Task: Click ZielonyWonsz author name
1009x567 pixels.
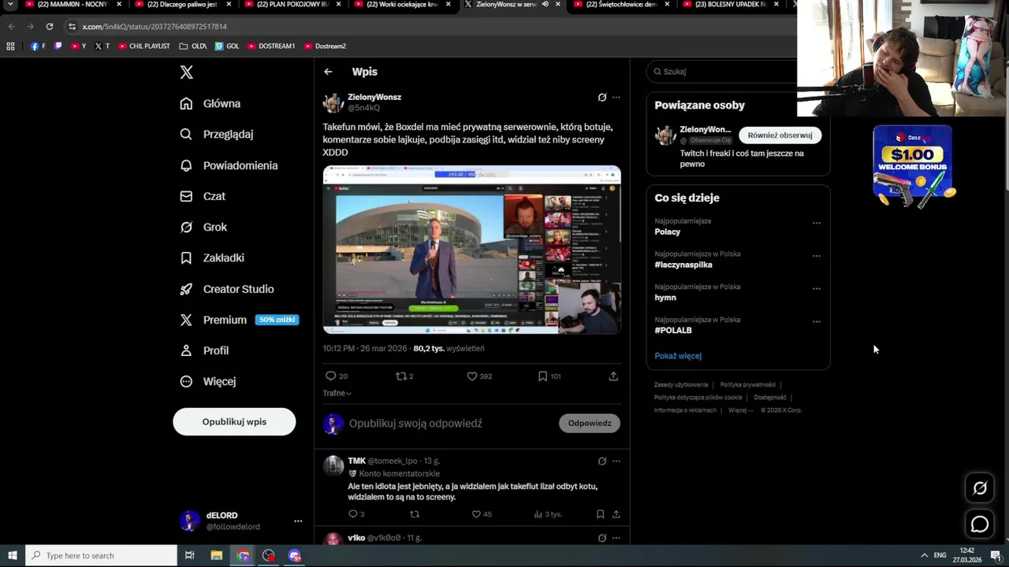Action: click(x=374, y=97)
